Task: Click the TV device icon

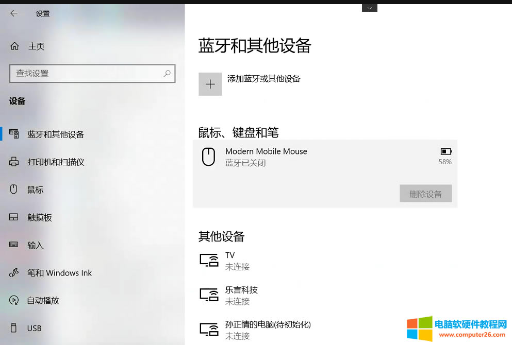Action: point(209,261)
